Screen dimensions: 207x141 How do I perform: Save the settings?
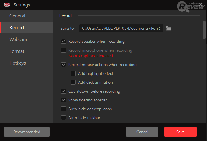[181, 132]
